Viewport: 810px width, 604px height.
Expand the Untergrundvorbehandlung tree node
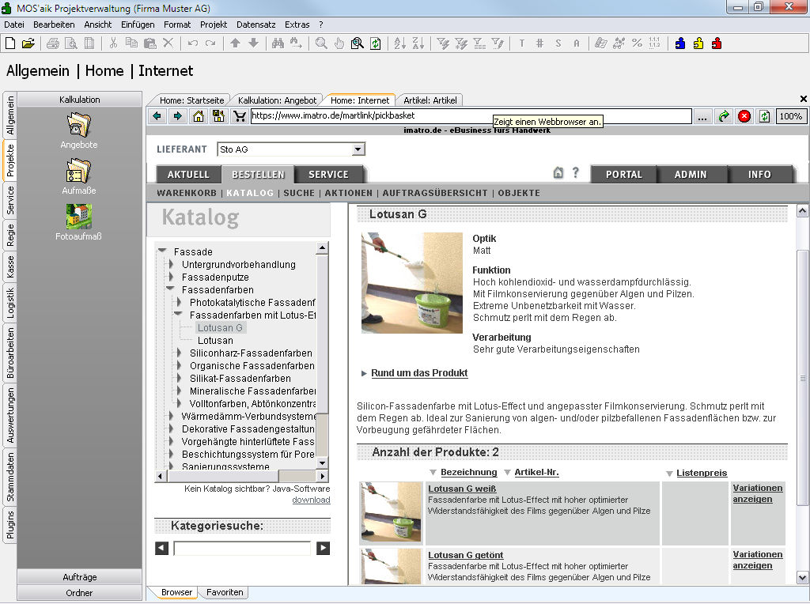(x=171, y=264)
